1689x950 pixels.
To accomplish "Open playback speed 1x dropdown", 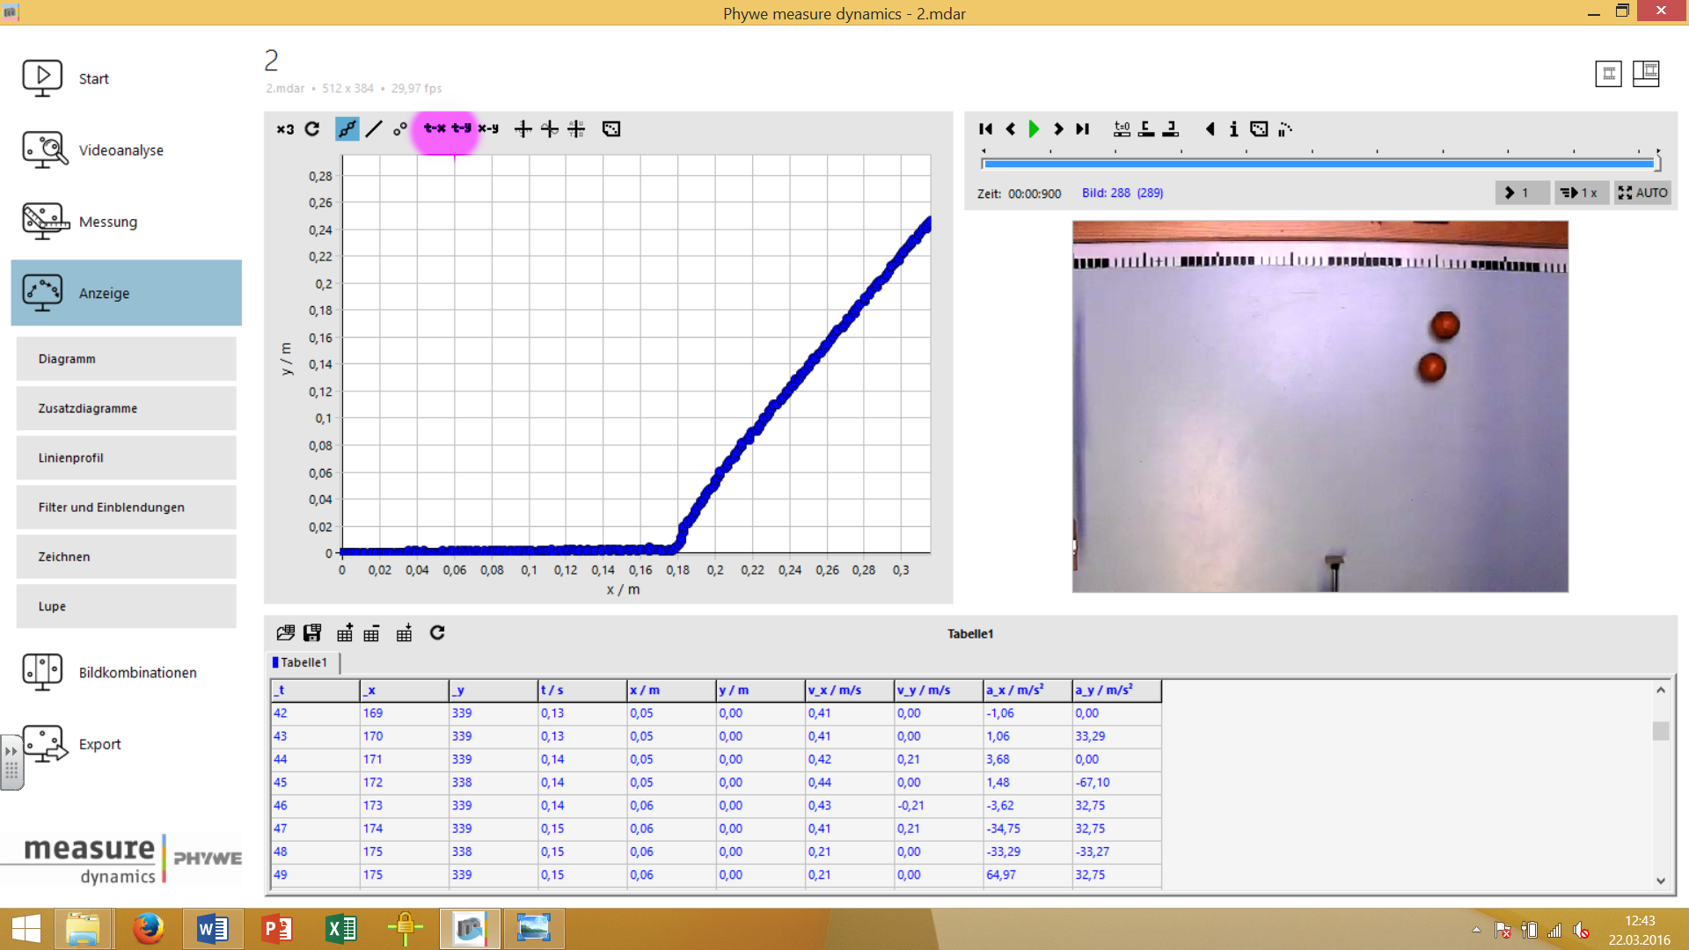I will click(1579, 193).
